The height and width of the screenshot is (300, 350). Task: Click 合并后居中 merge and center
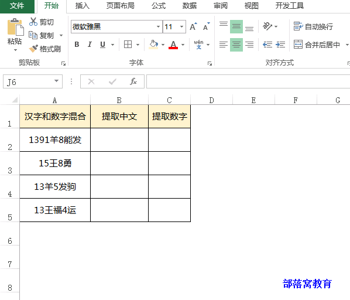coord(317,45)
